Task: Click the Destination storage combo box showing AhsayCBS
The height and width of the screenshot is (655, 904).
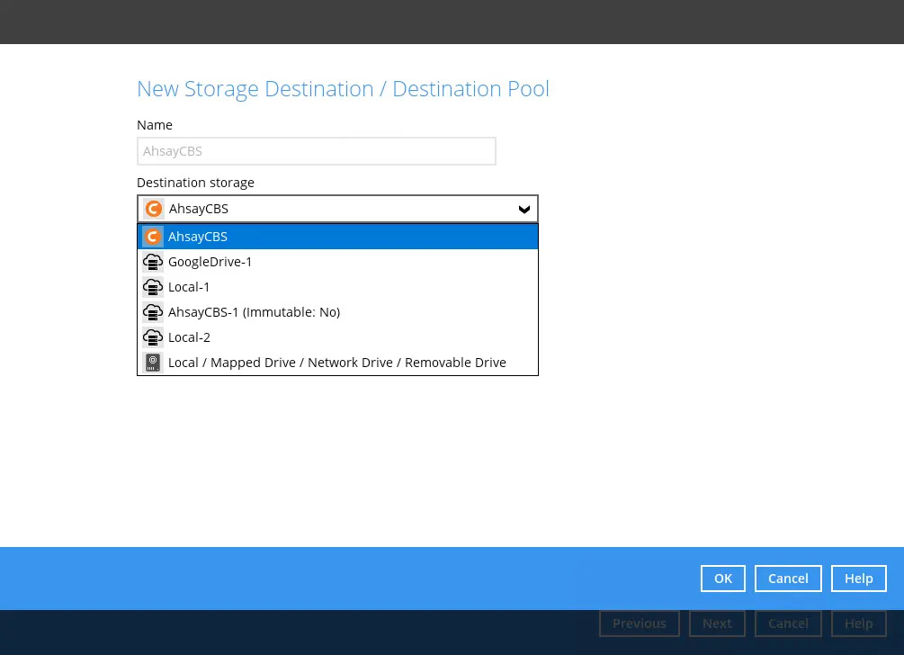Action: pyautogui.click(x=337, y=209)
